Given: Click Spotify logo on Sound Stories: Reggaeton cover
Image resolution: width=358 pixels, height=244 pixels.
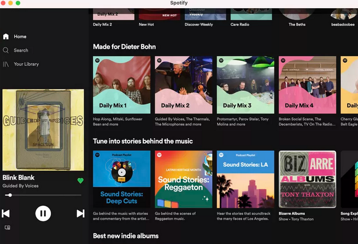Looking at the screenshot, I should point(159,155).
